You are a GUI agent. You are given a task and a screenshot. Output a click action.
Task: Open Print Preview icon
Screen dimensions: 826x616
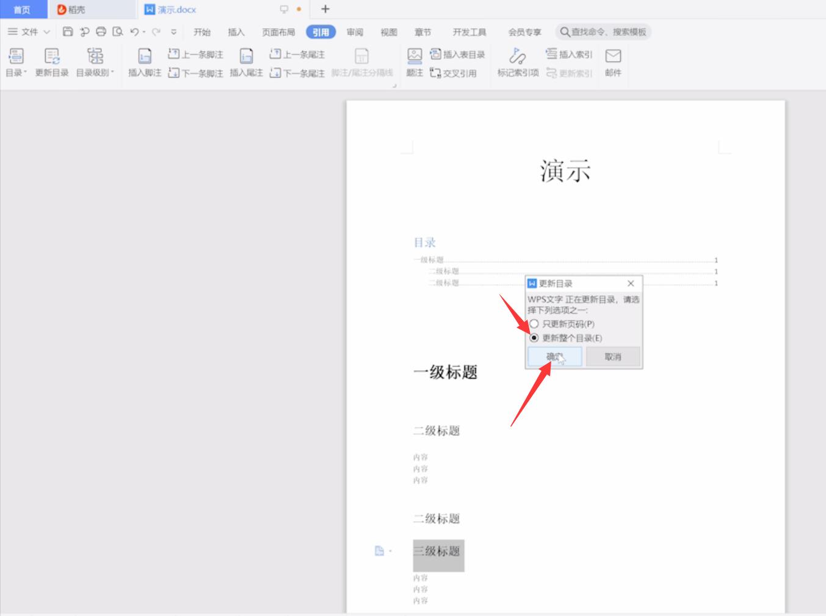pyautogui.click(x=118, y=32)
